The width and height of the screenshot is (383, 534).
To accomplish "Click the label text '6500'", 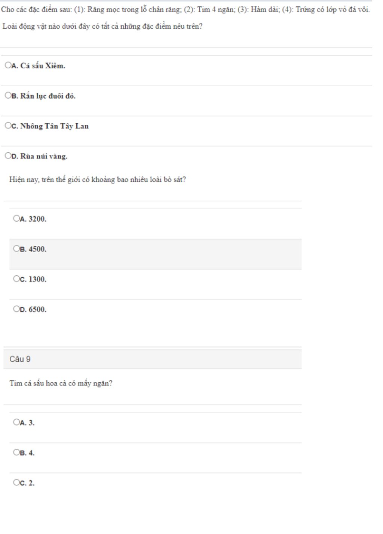I will tap(38, 309).
